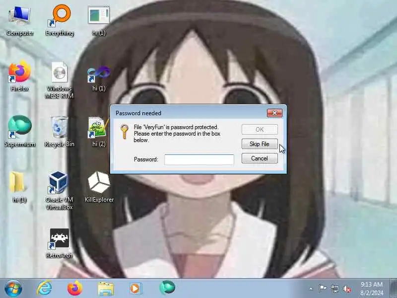Select the Oracle VM VirtualBox shortcut
The width and height of the screenshot is (397, 298).
point(59,190)
